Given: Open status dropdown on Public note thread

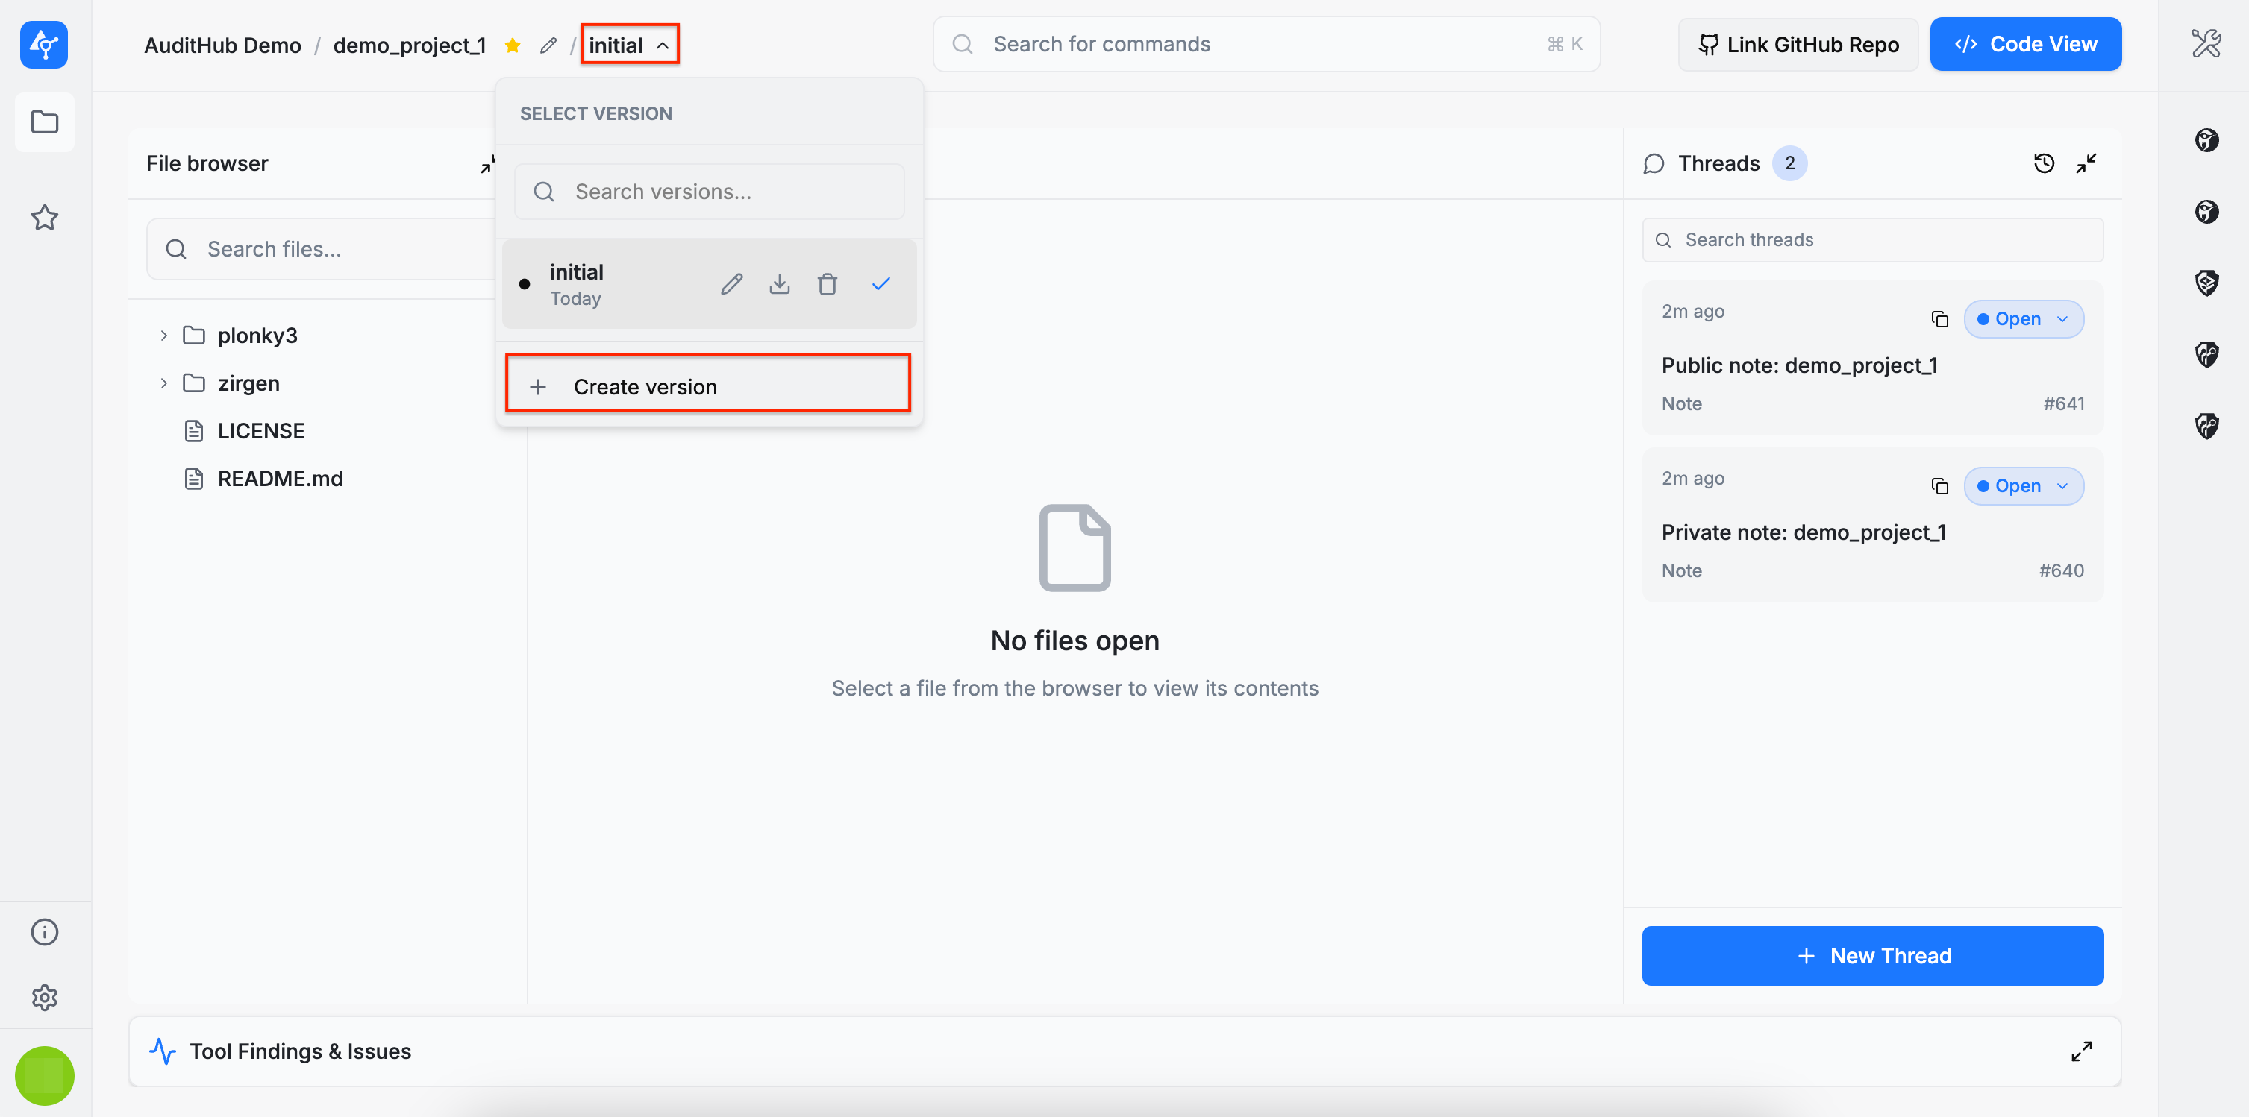Looking at the screenshot, I should pyautogui.click(x=2023, y=319).
